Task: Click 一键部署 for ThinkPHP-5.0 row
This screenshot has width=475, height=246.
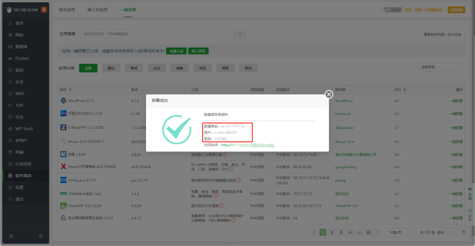Action: (456, 206)
